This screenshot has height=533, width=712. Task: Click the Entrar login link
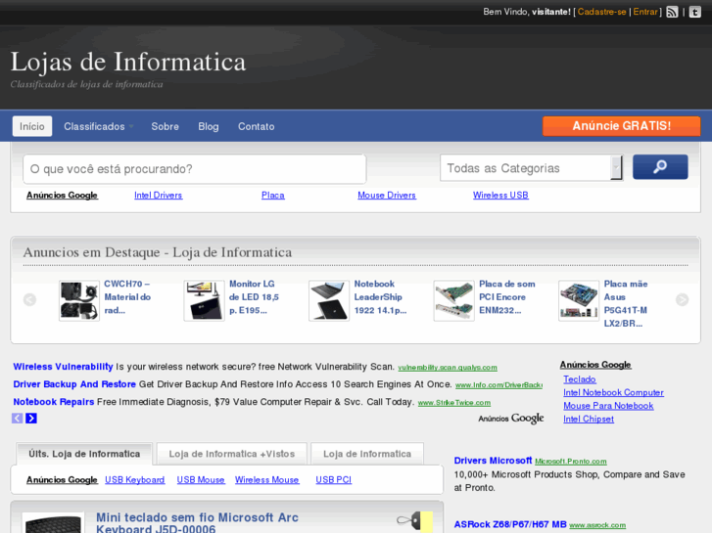645,12
